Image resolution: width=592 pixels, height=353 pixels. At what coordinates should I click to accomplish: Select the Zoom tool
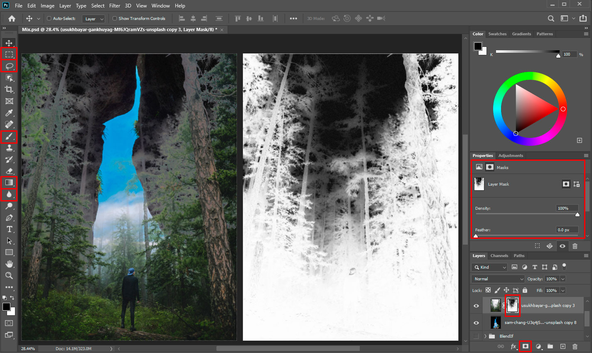click(x=9, y=275)
